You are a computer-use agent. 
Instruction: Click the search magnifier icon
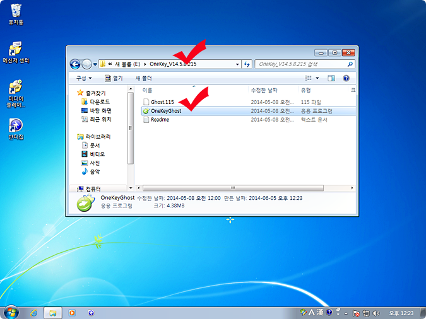click(x=350, y=64)
